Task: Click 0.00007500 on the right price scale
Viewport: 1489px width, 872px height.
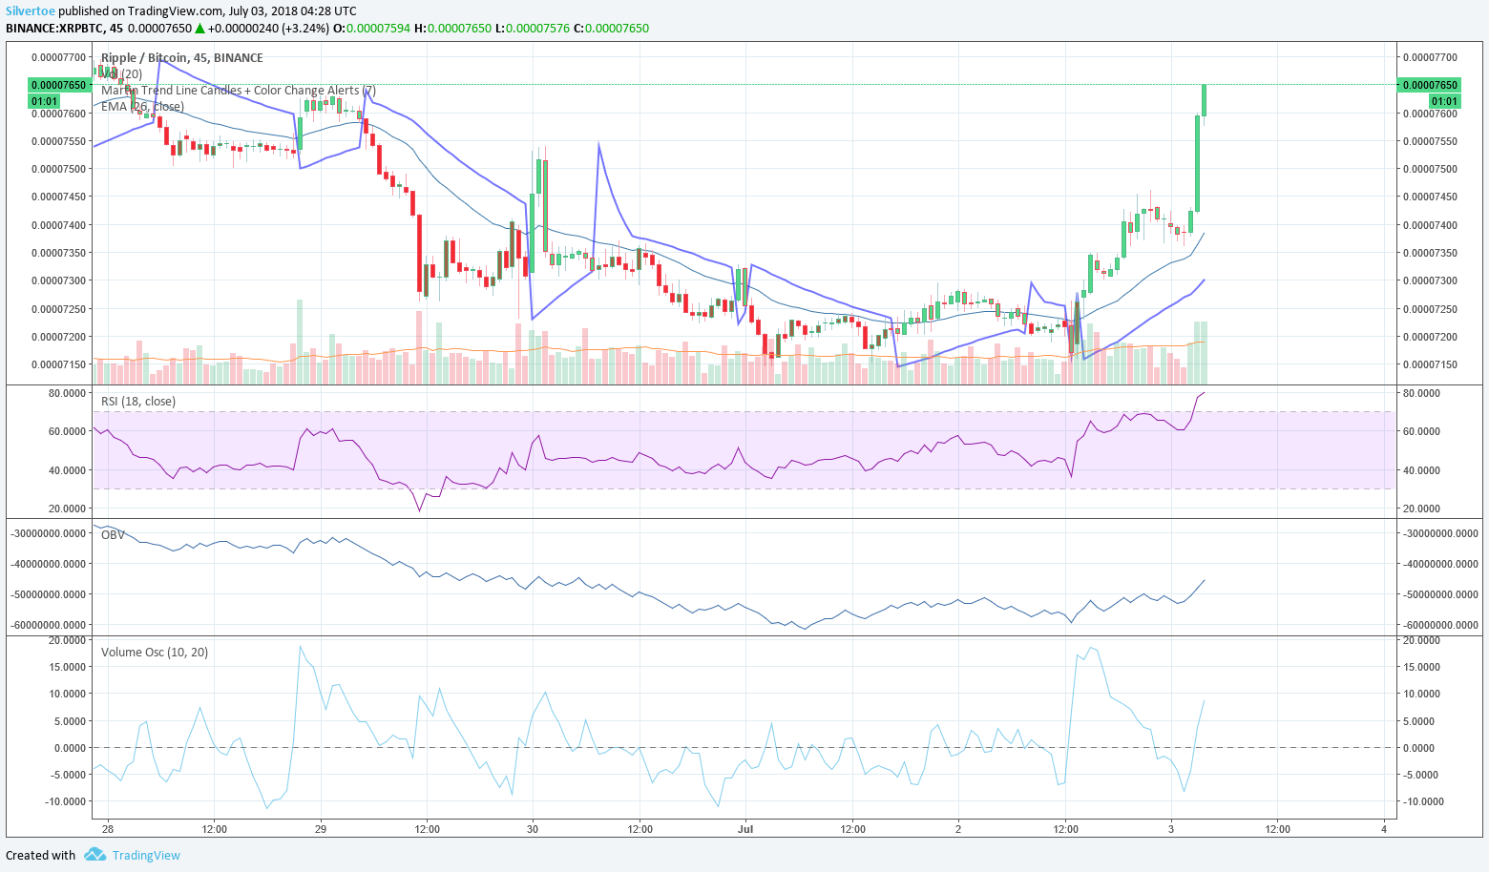Action: pos(1430,170)
